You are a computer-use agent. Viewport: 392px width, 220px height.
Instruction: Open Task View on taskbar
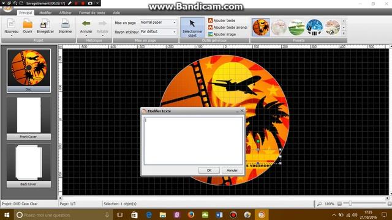(120, 215)
